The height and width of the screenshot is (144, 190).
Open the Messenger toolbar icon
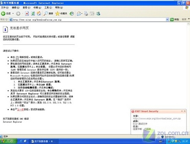(x=98, y=13)
